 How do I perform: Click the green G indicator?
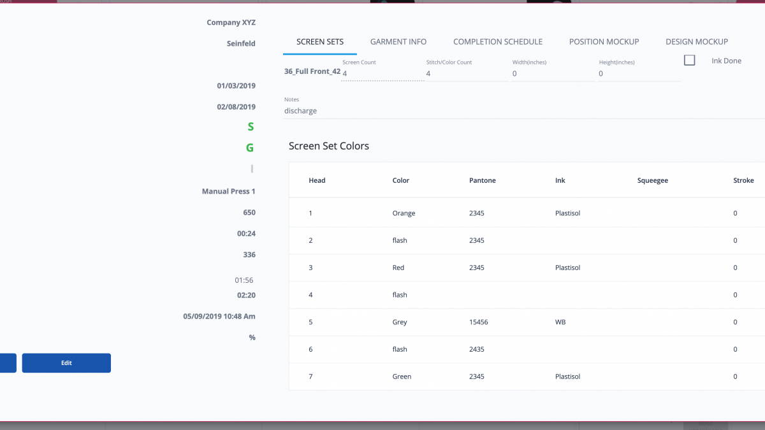point(250,148)
